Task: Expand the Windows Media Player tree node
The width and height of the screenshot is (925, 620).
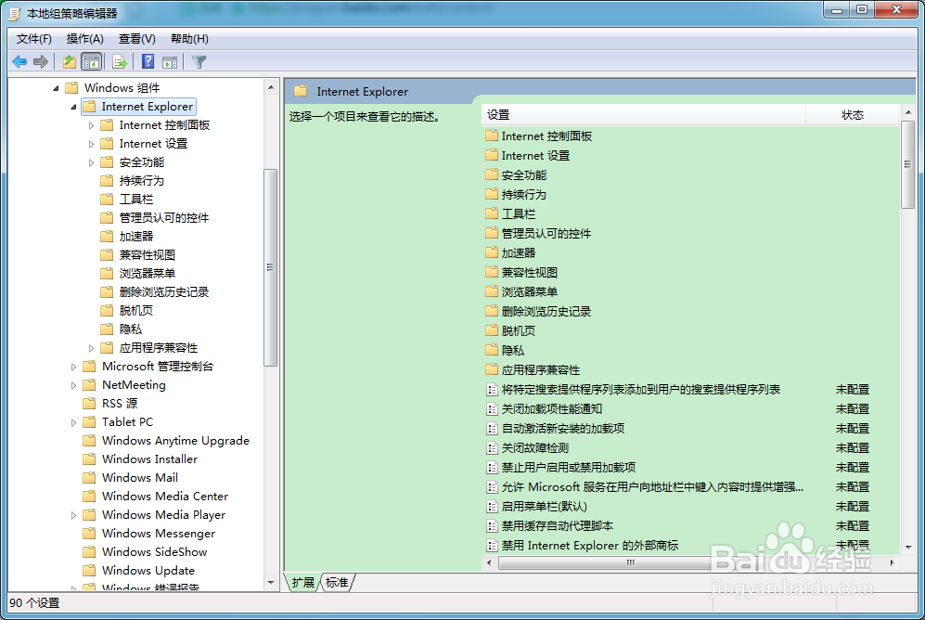Action: (73, 515)
